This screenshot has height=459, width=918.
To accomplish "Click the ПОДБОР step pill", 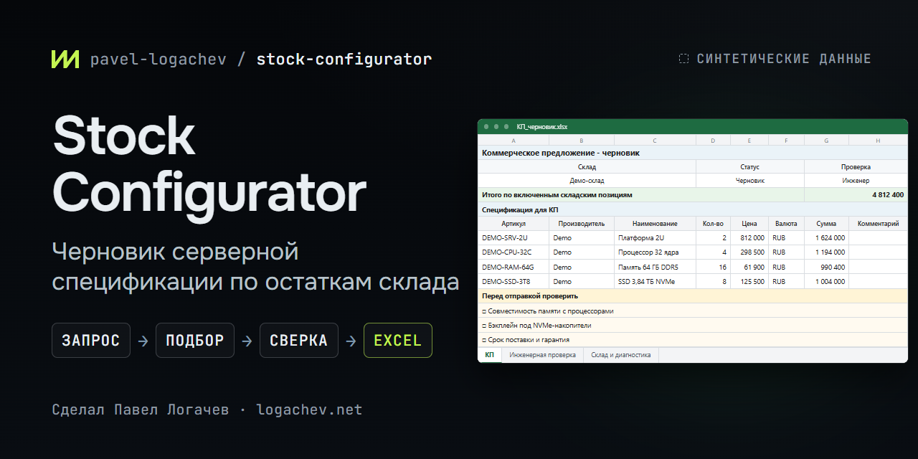I will tap(195, 341).
